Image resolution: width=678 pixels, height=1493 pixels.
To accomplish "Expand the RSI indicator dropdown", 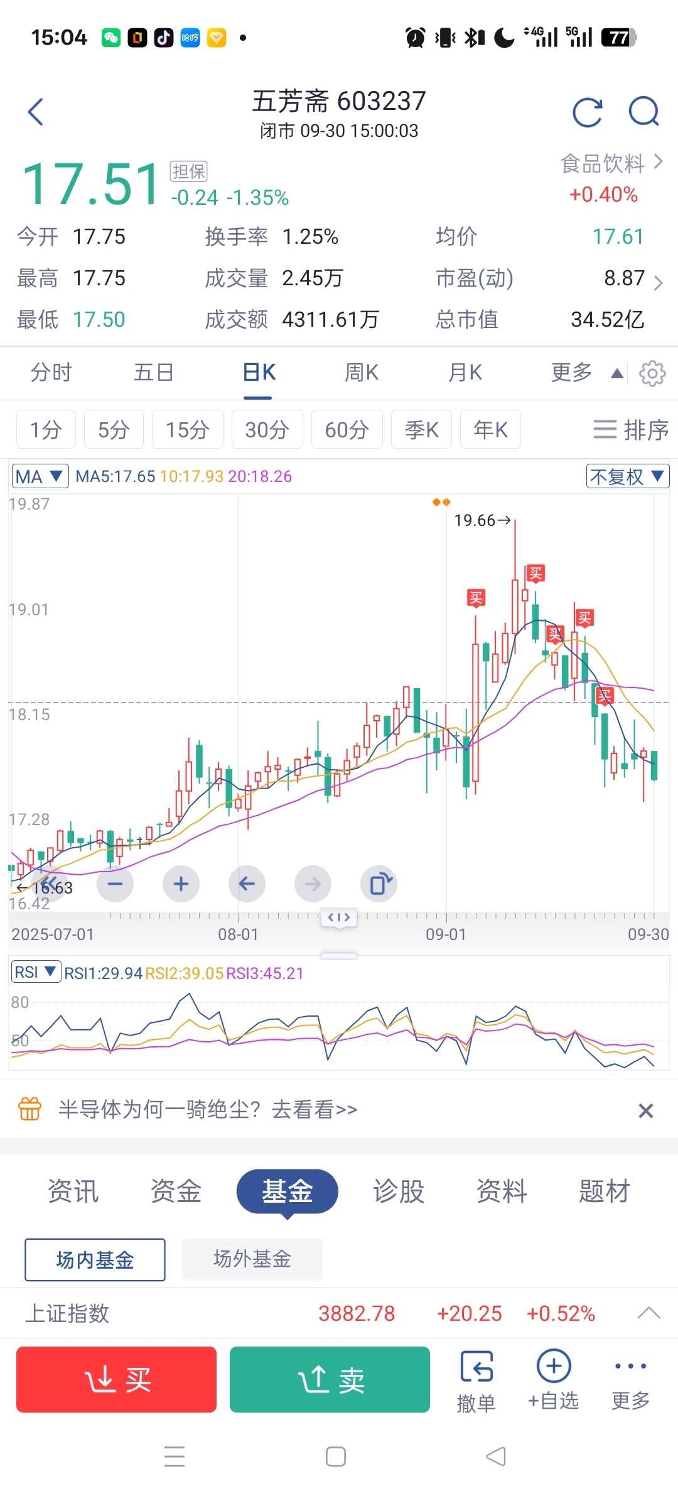I will (36, 972).
